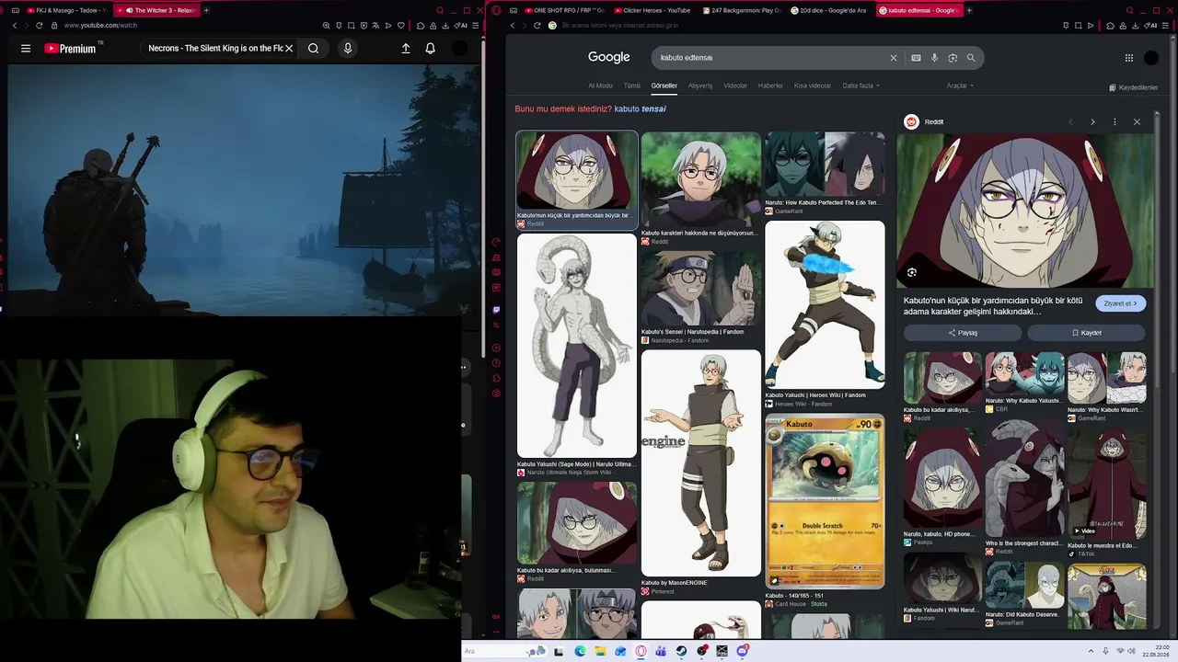Open Kaydedilenler saved items
The width and height of the screenshot is (1178, 662).
1134,87
